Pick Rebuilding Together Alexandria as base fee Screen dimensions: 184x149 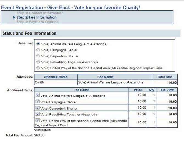(38, 62)
